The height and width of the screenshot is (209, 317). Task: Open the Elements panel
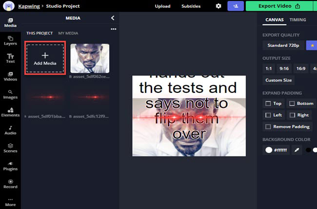pyautogui.click(x=10, y=112)
